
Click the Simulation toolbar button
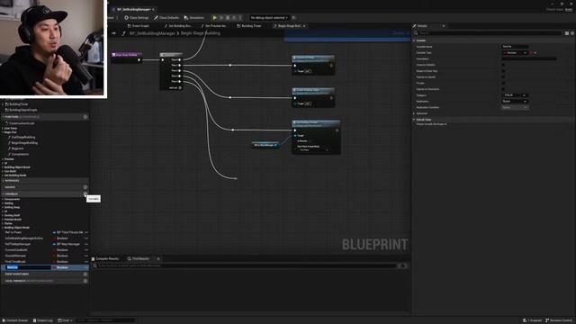point(194,18)
